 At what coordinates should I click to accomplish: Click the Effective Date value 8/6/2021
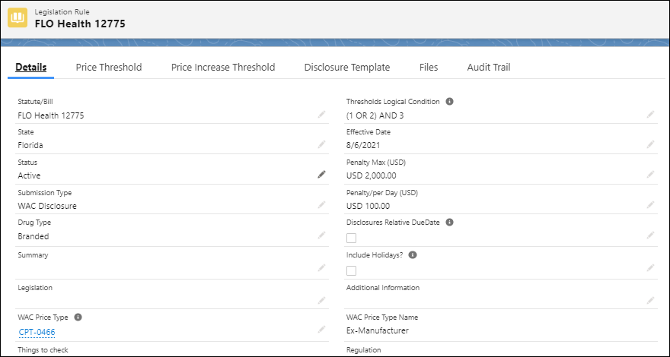tap(363, 145)
